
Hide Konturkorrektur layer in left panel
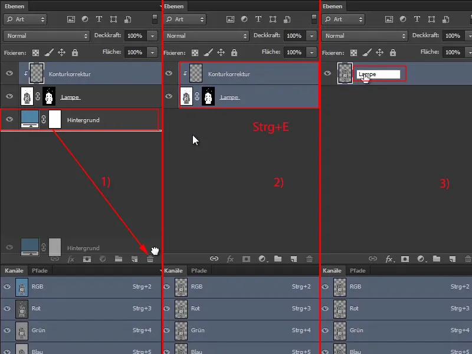coord(9,73)
